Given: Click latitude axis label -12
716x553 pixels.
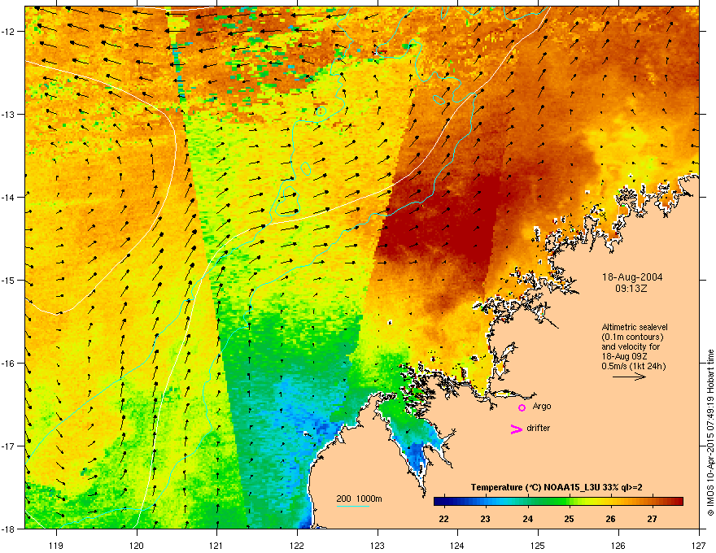Looking at the screenshot, I should click(x=9, y=32).
